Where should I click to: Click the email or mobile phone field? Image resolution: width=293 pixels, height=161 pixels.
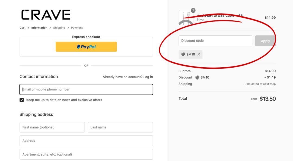pyautogui.click(x=86, y=89)
